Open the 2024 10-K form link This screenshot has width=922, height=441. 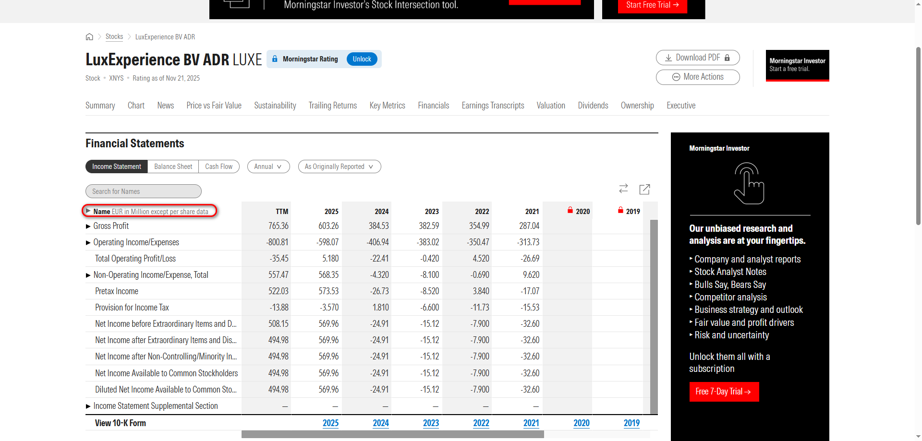pyautogui.click(x=380, y=423)
